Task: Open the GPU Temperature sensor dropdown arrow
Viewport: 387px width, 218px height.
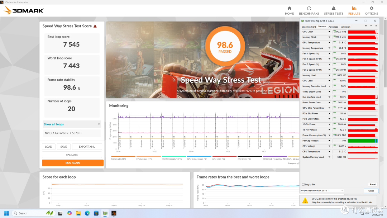Action: coord(329,42)
